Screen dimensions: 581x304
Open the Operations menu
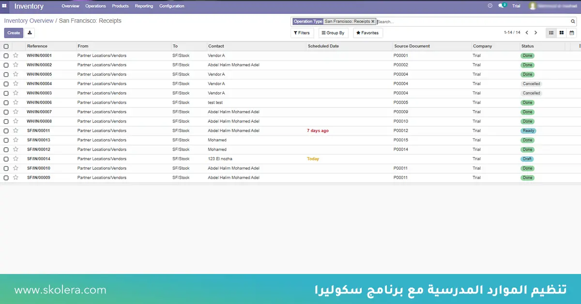95,6
